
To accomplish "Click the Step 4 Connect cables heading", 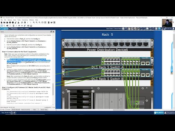I will pos(19,52).
